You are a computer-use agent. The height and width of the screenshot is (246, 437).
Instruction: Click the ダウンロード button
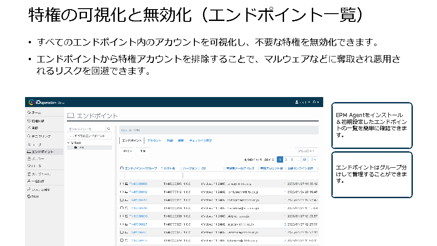(x=306, y=150)
